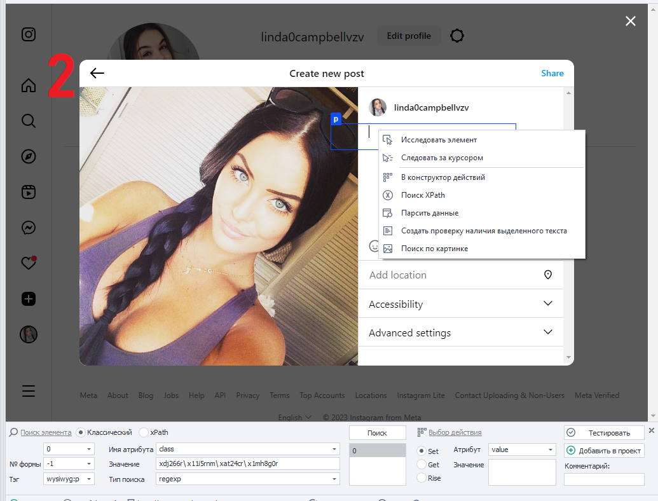The width and height of the screenshot is (658, 501).
Task: Click the uploaded photo preview
Action: [219, 226]
